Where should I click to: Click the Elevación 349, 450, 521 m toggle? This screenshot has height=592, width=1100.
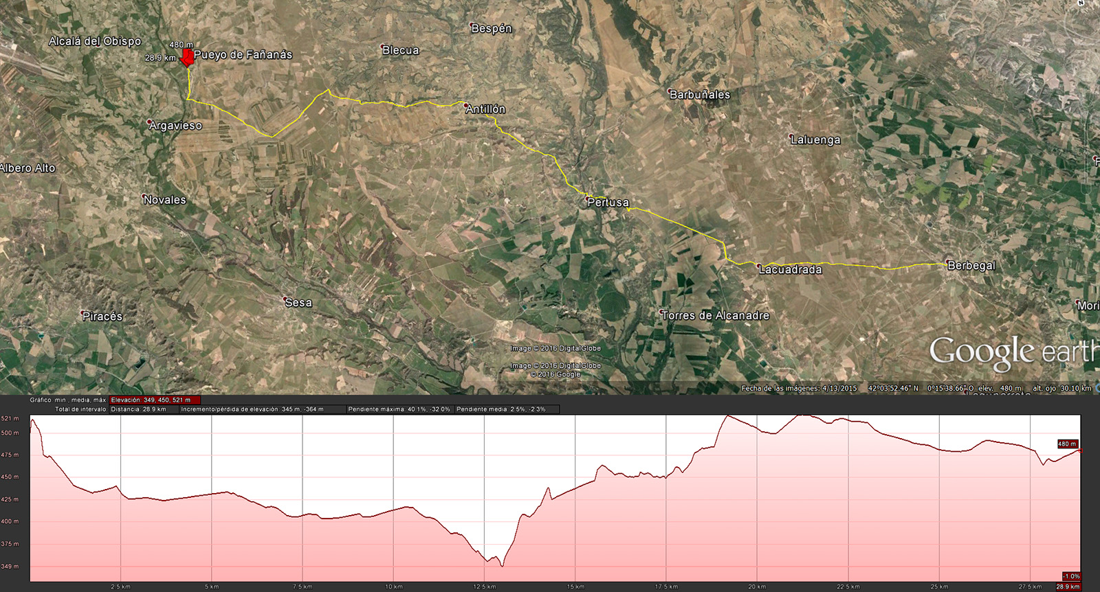coord(155,400)
